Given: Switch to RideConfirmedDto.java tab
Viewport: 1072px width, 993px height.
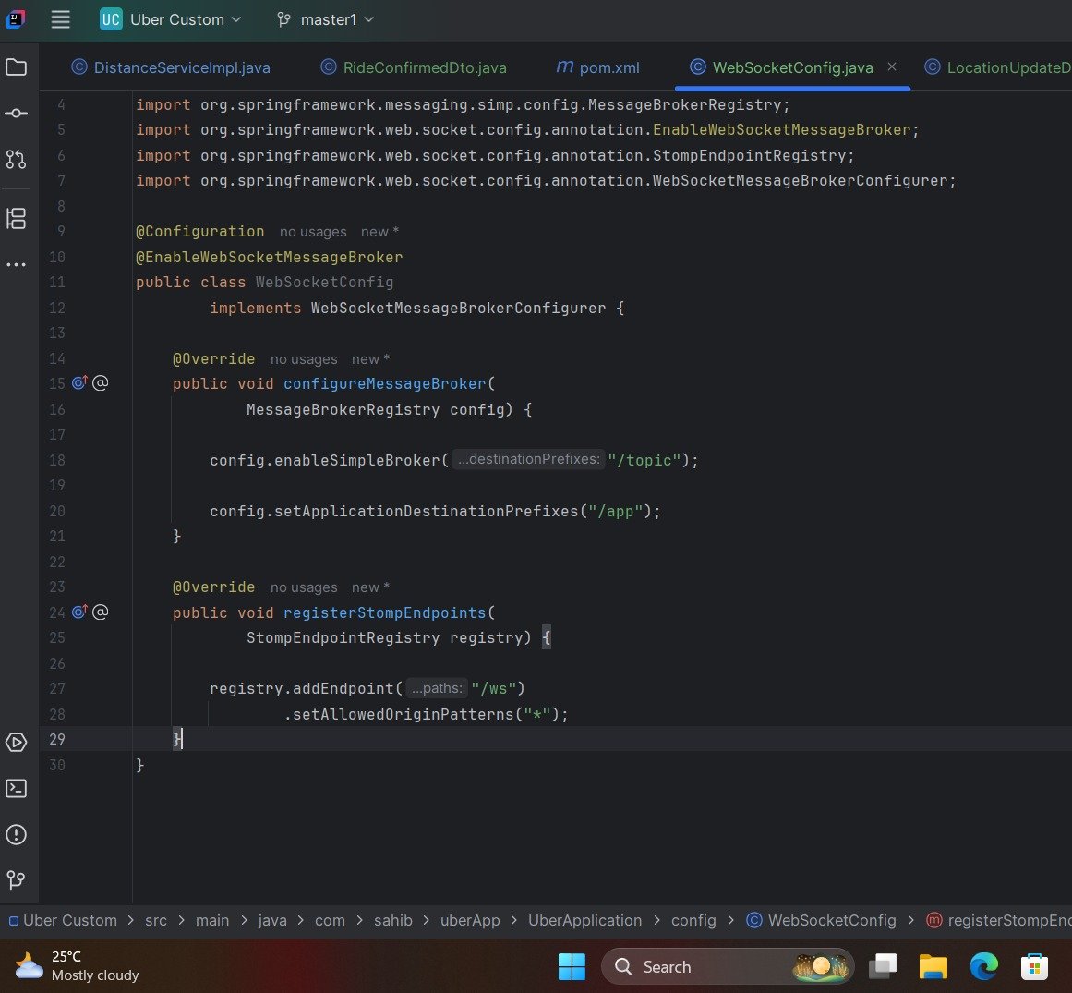Looking at the screenshot, I should coord(414,67).
